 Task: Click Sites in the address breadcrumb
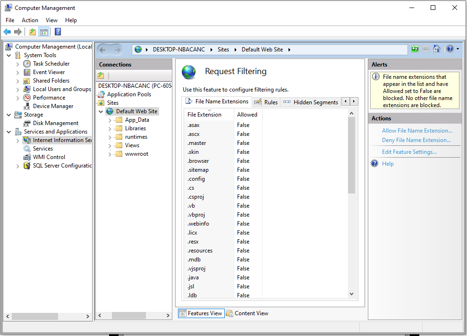(x=223, y=50)
